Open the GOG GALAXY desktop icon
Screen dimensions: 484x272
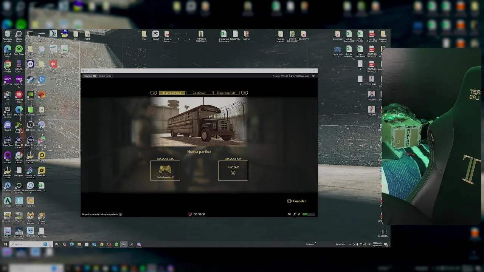click(8, 158)
